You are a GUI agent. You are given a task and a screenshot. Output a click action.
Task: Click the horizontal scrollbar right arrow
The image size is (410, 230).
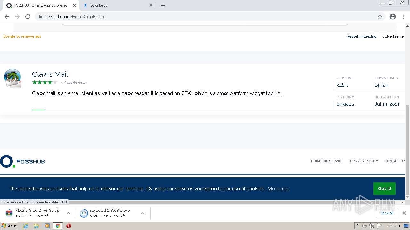[x=402, y=203]
